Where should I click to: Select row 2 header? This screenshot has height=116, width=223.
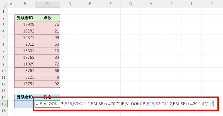(x=3, y=18)
